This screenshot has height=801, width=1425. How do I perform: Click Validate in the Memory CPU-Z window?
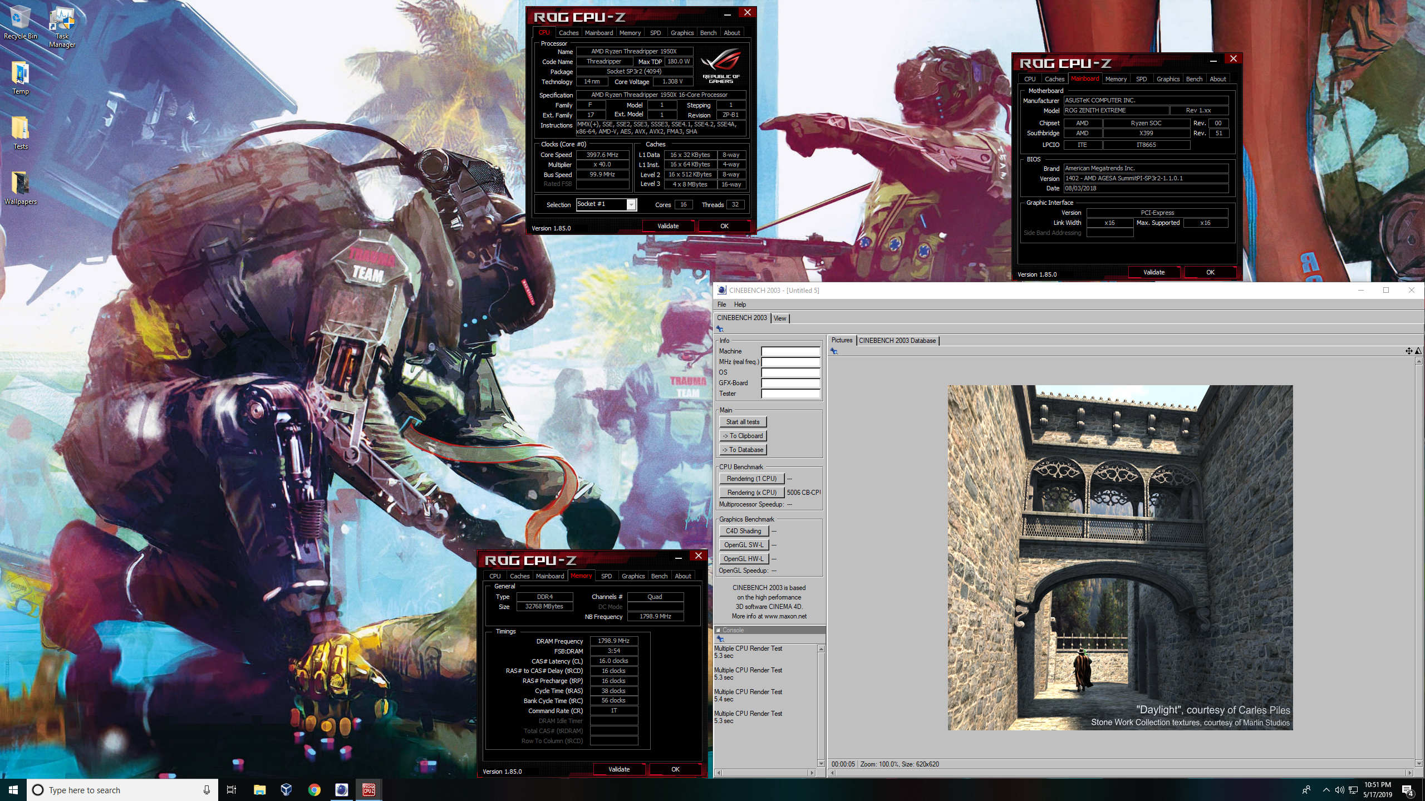(x=619, y=769)
